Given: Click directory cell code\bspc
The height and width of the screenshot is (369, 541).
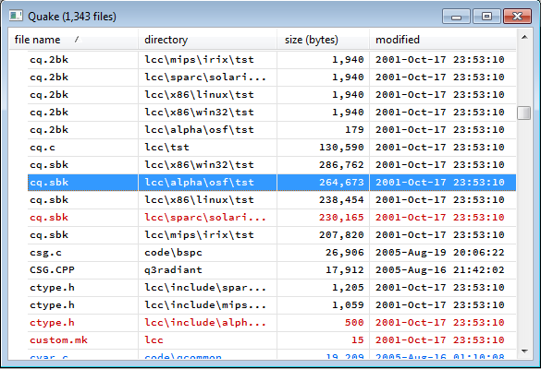Looking at the screenshot, I should coord(173,253).
